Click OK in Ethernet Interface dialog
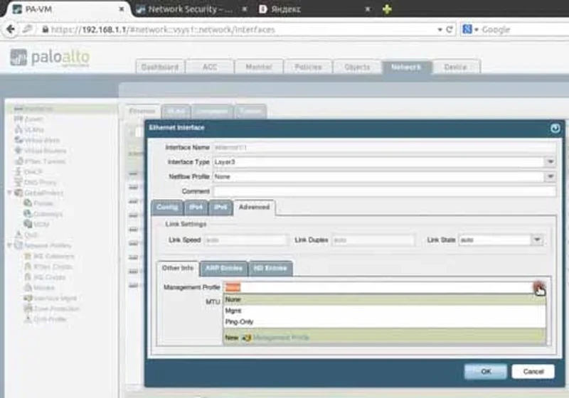The height and width of the screenshot is (398, 569). [486, 372]
